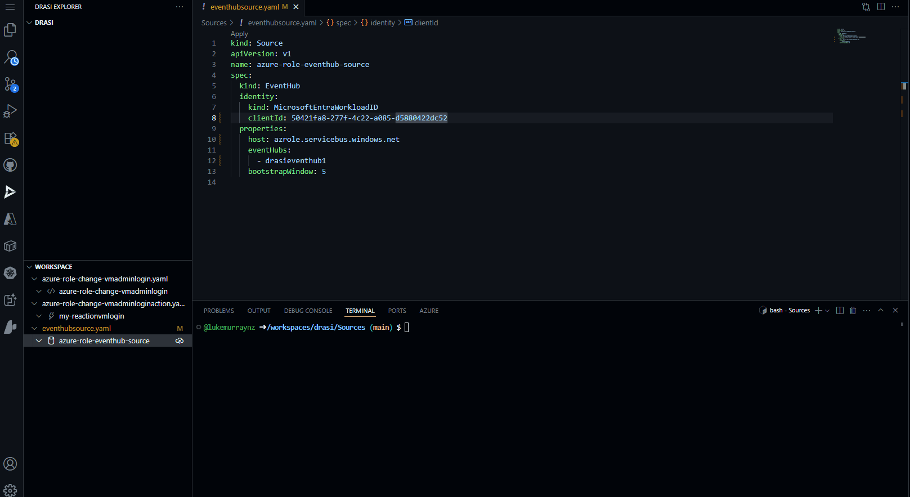910x497 pixels.
Task: Switch to the Problems panel tab
Action: pos(219,311)
